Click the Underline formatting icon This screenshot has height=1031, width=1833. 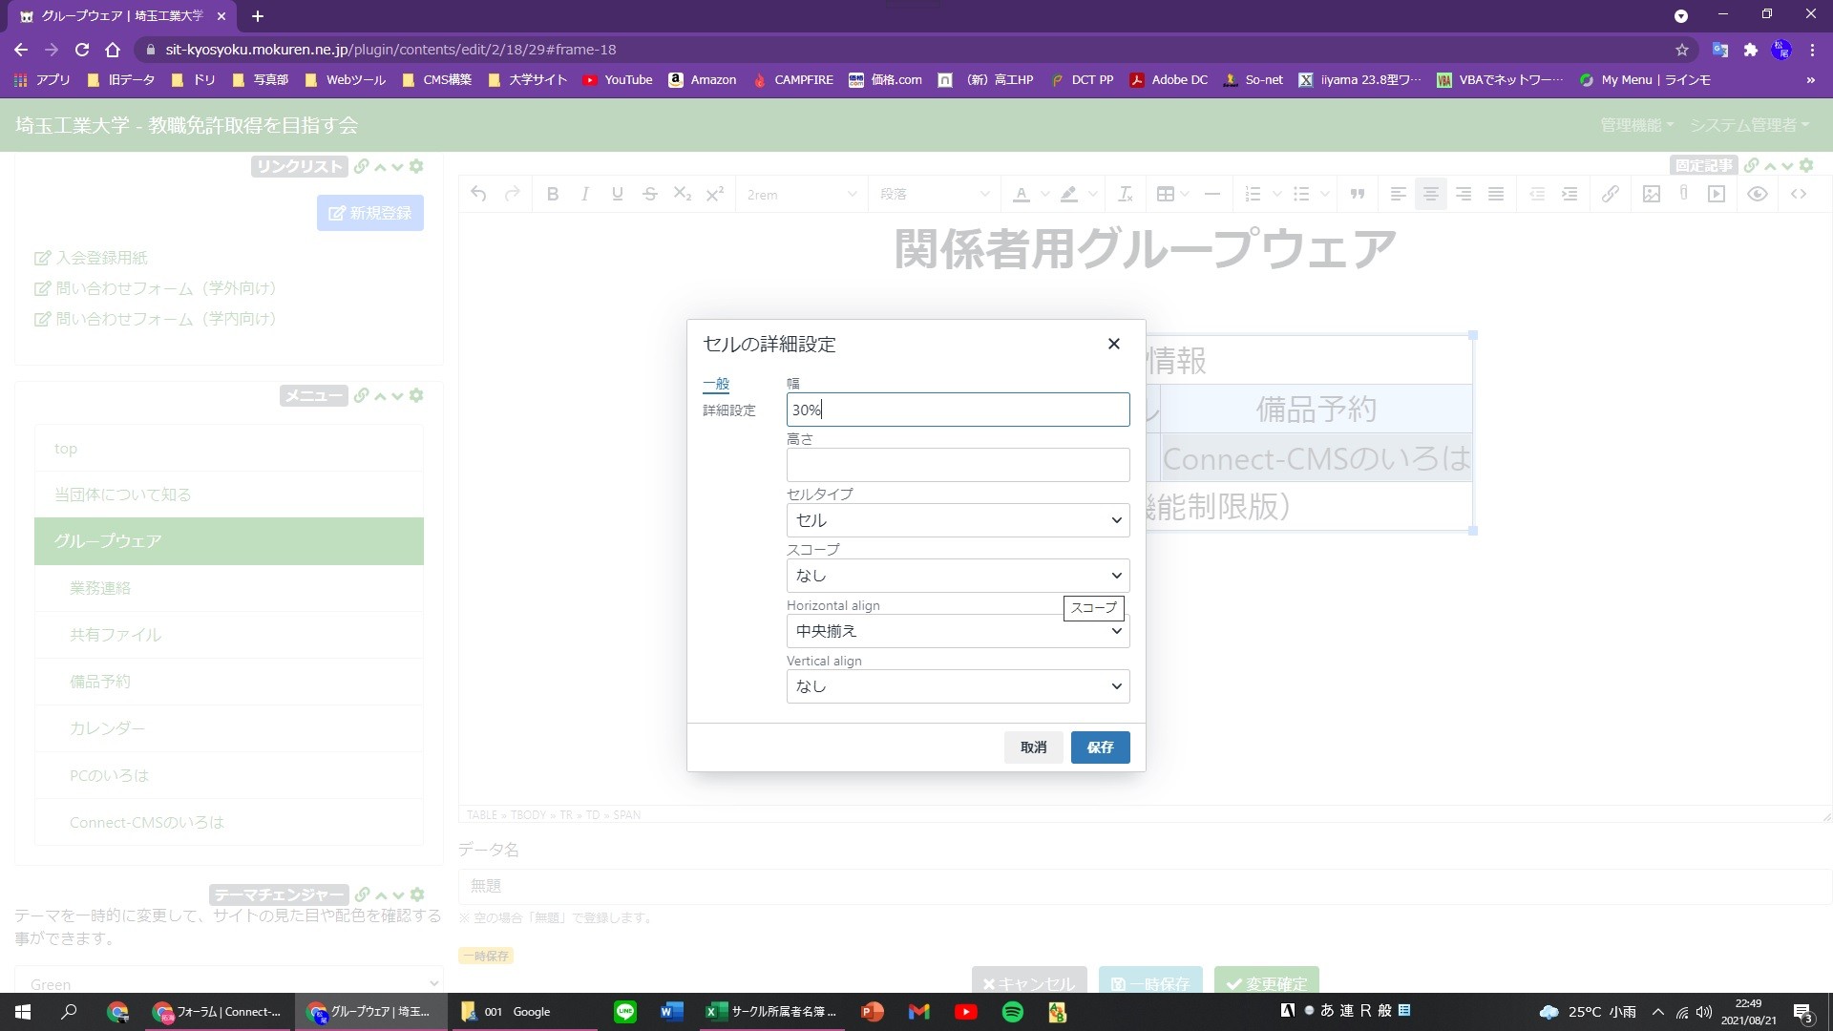point(618,194)
